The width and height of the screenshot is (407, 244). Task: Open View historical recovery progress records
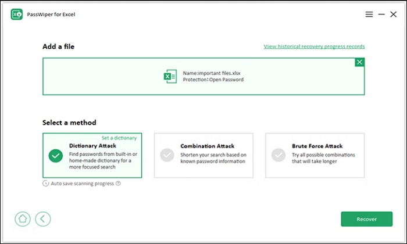pos(314,46)
